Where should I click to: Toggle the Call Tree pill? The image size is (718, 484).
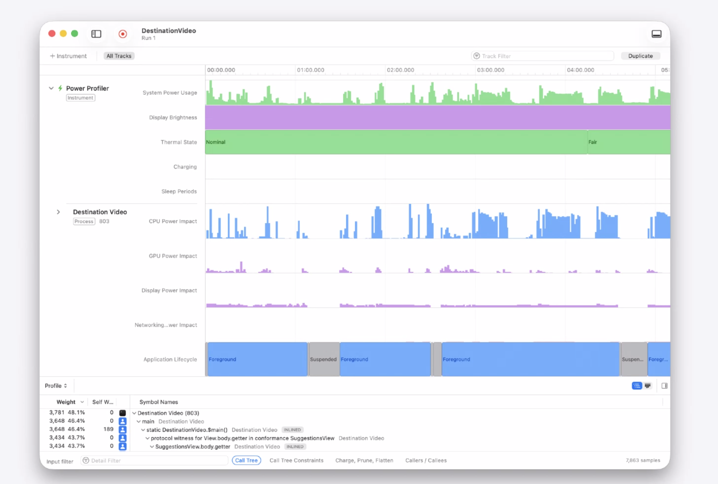(x=246, y=460)
